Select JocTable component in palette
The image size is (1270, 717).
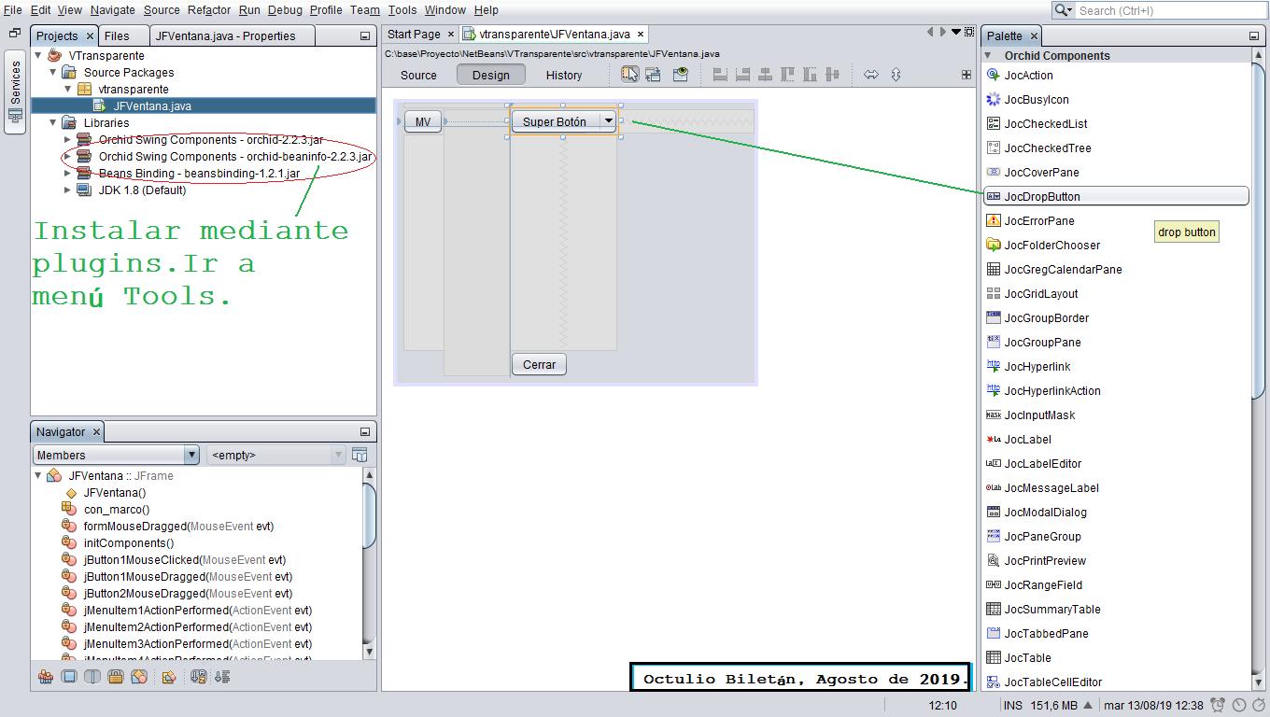pos(1116,658)
